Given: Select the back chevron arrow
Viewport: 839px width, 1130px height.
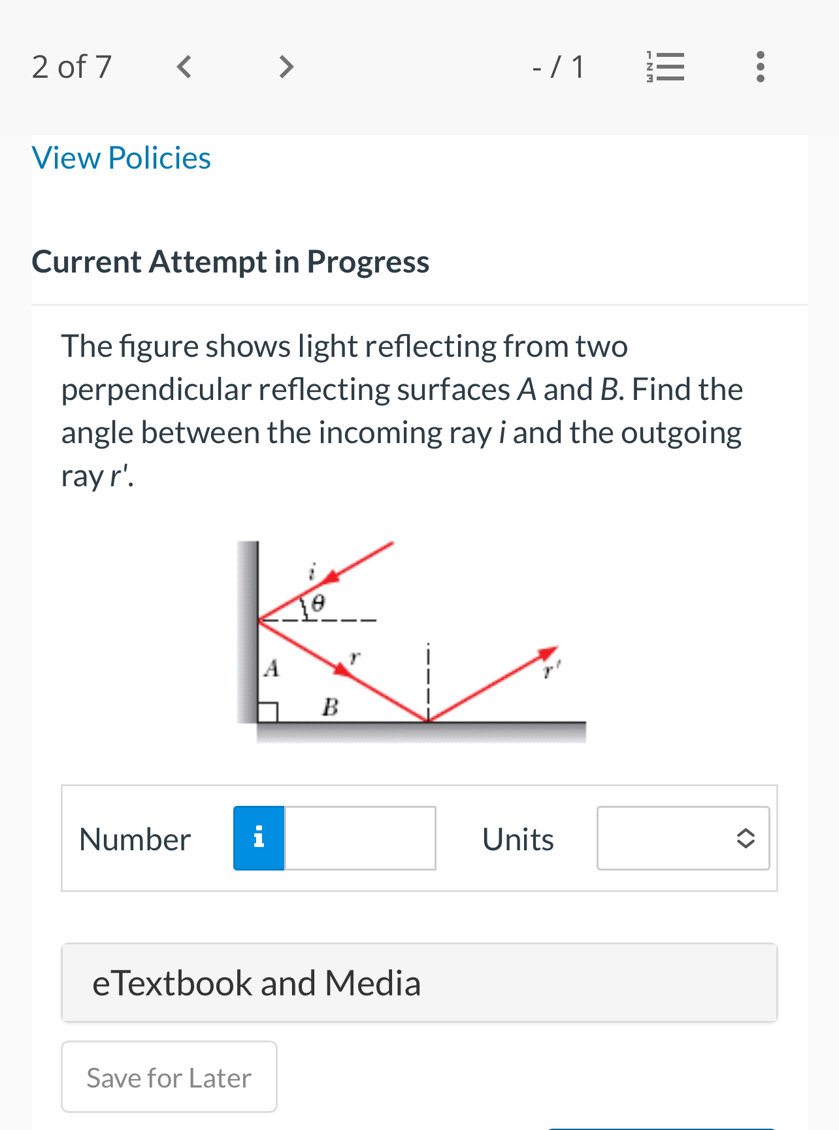Looking at the screenshot, I should pos(184,66).
